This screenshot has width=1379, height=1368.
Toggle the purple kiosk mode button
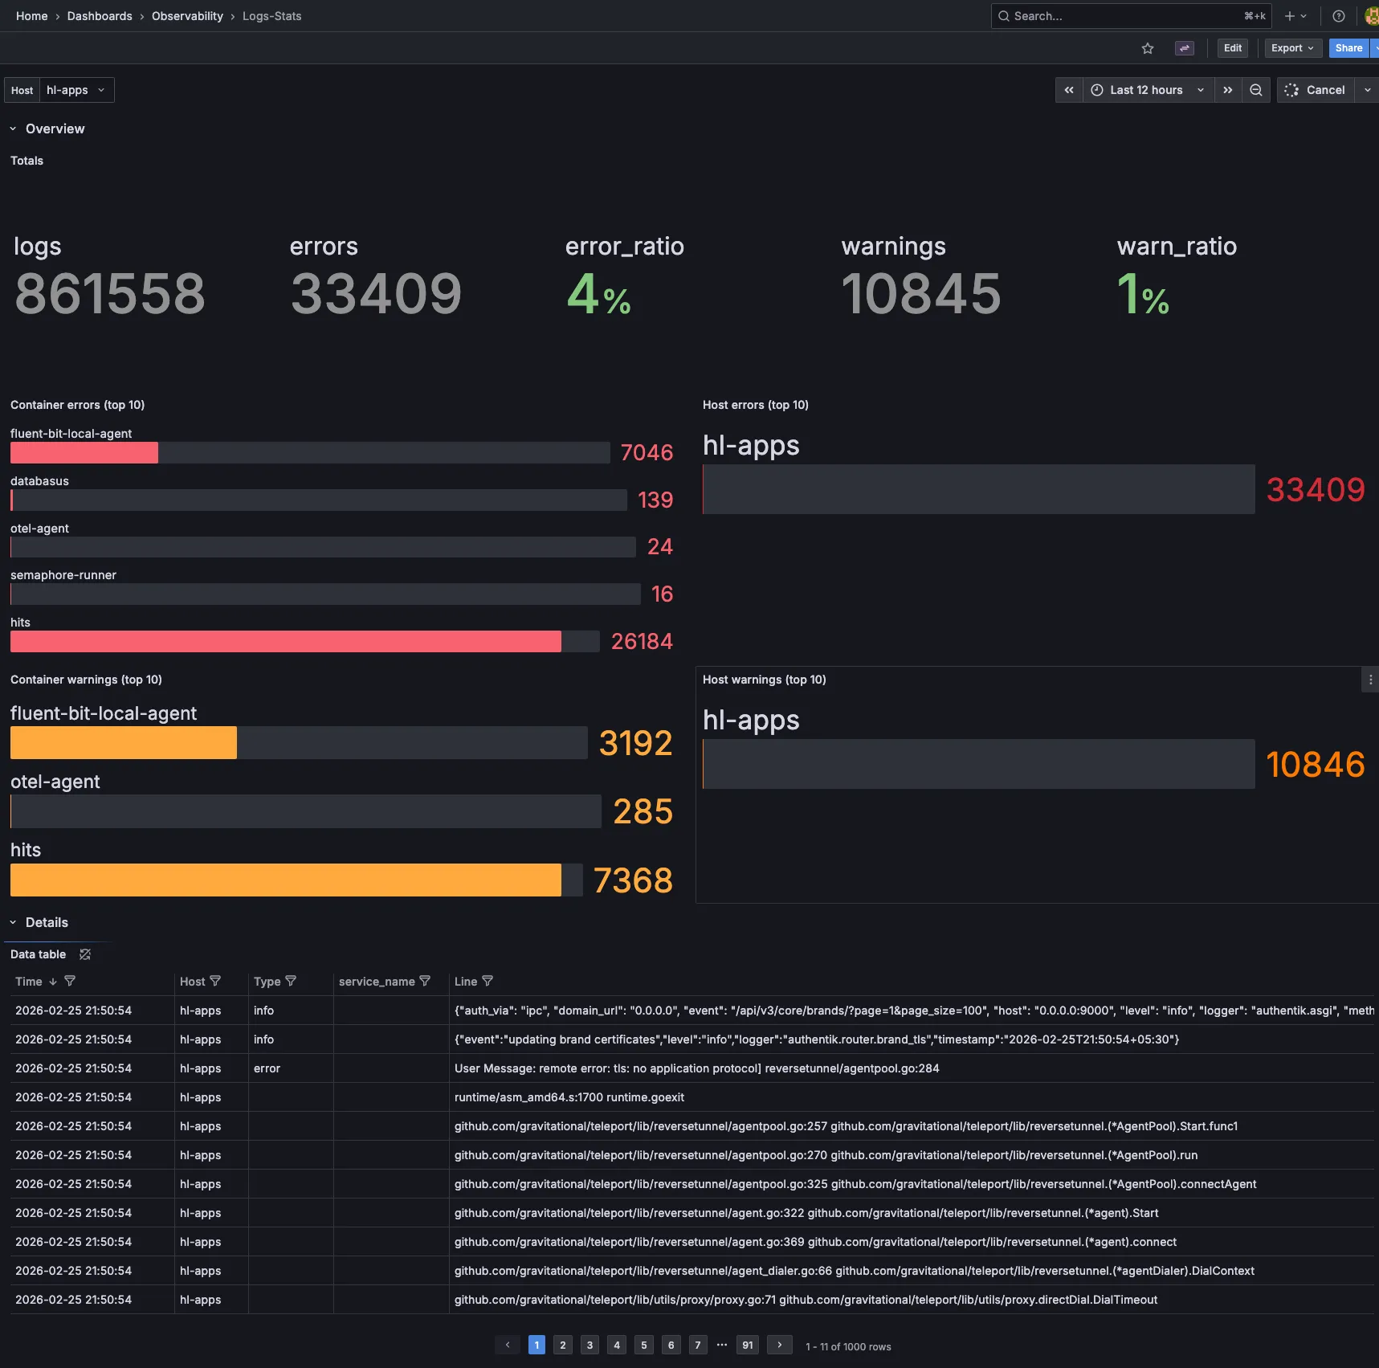coord(1184,48)
